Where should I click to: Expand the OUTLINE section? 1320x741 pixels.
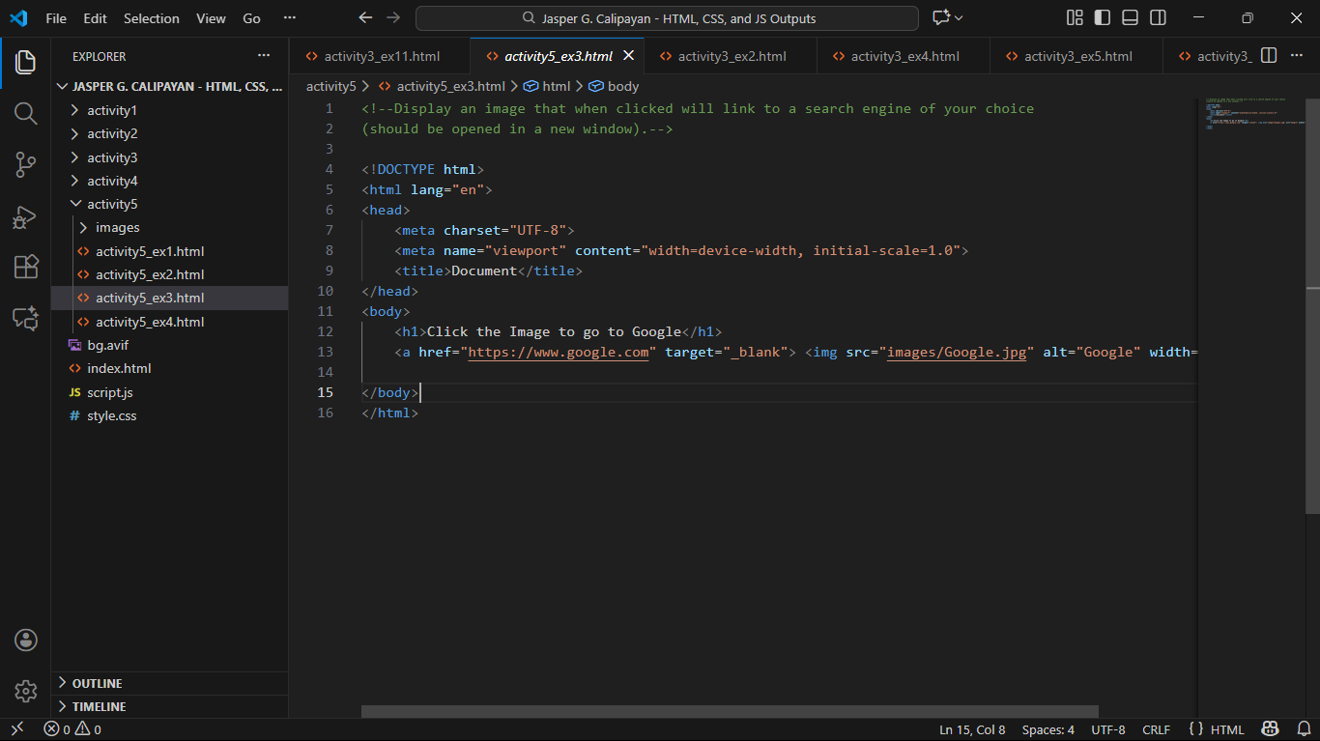97,683
